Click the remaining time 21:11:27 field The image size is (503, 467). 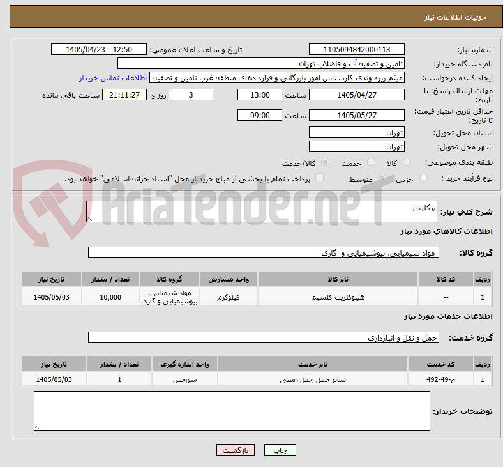[124, 95]
